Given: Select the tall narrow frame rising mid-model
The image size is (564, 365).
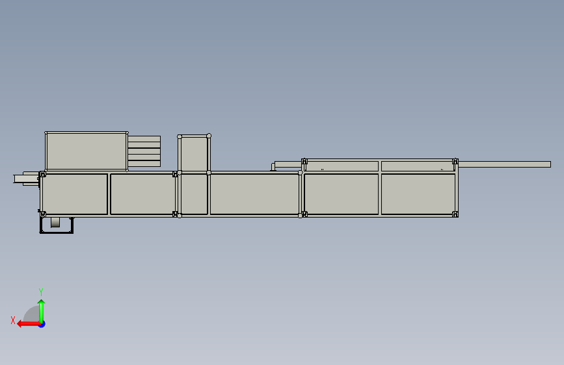Looking at the screenshot, I should point(195,154).
